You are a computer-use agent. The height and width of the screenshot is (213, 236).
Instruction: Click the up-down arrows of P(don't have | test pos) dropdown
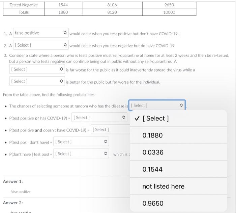tap(106, 153)
